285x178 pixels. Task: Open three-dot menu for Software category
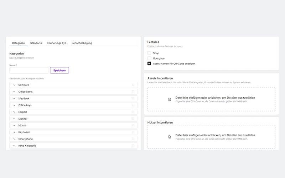coord(133,85)
